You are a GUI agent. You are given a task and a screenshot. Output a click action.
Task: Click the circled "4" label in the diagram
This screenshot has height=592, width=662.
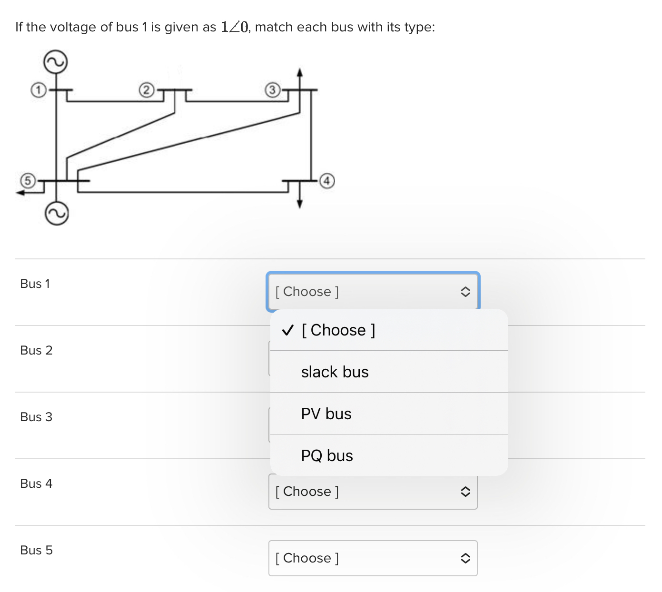click(x=327, y=180)
